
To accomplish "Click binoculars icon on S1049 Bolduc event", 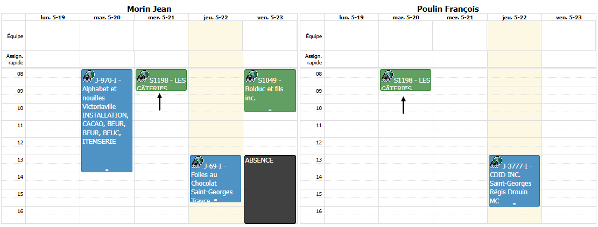I will coord(252,76).
